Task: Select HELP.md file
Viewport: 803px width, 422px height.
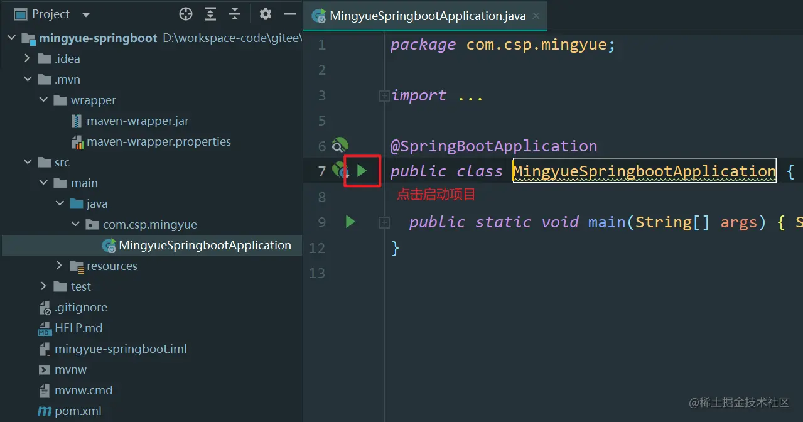Action: pyautogui.click(x=78, y=328)
